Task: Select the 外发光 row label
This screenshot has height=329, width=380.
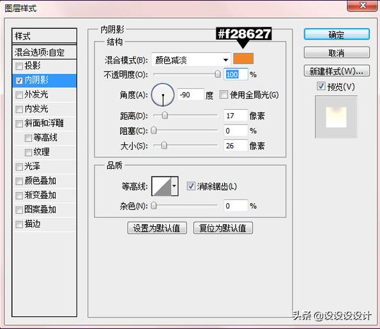Action: pos(36,95)
